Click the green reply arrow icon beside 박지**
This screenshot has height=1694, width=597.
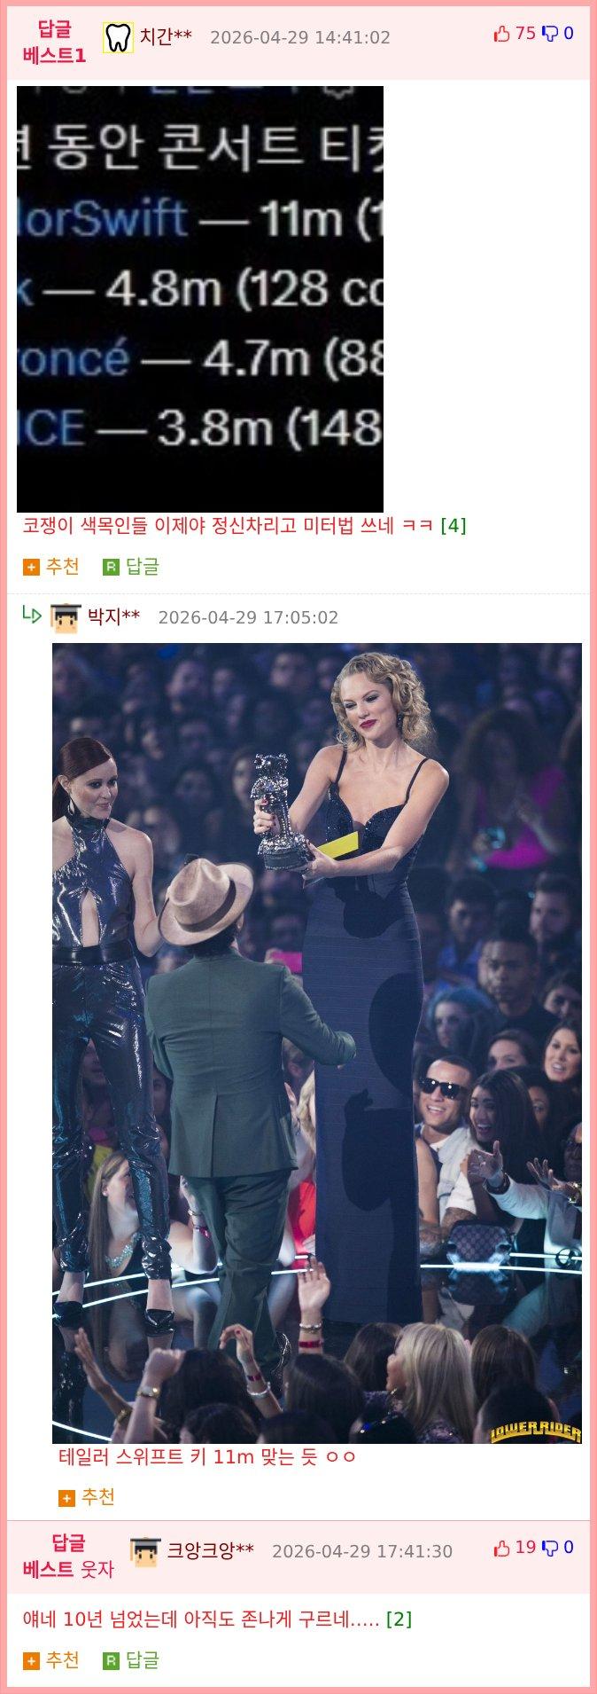tap(32, 614)
